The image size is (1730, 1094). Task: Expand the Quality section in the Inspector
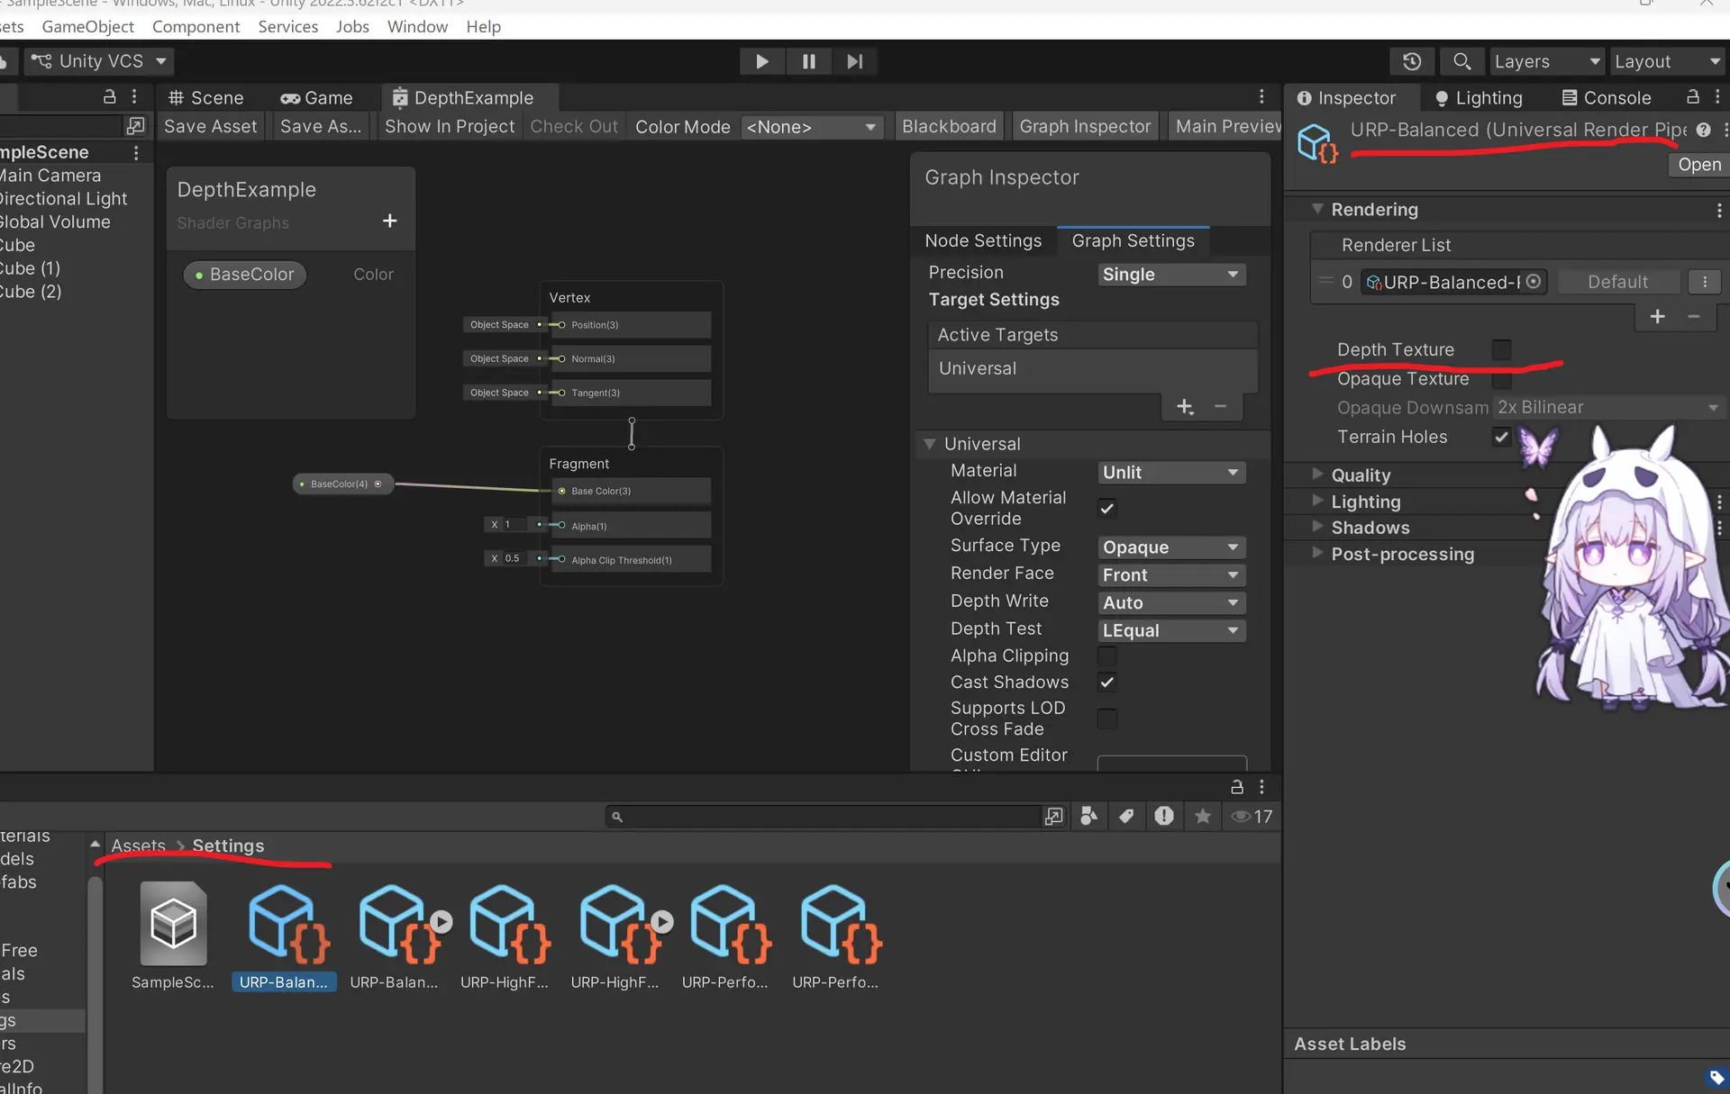(x=1316, y=475)
